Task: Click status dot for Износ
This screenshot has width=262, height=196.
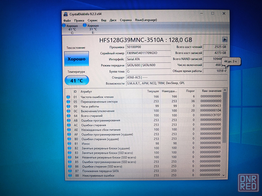Action: [69, 143]
